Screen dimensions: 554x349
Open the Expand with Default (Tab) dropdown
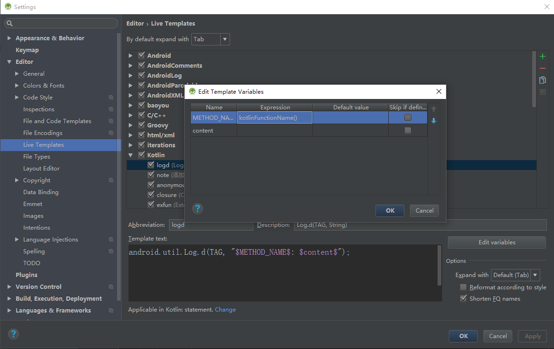(534, 275)
